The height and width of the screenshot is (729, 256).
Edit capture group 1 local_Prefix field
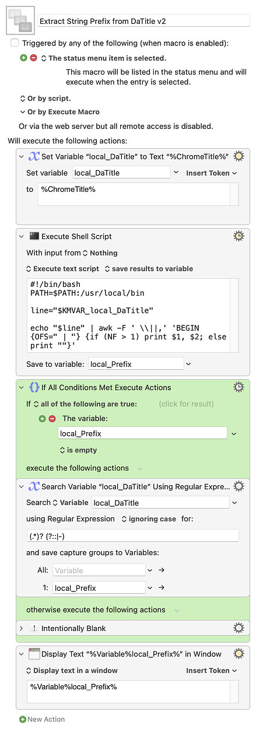pyautogui.click(x=99, y=588)
